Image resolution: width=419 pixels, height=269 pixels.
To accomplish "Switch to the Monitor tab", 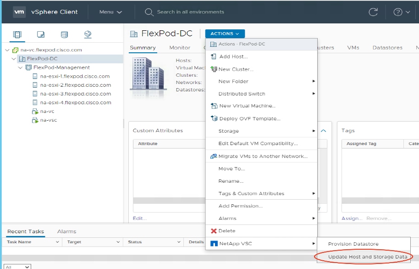I will click(180, 48).
